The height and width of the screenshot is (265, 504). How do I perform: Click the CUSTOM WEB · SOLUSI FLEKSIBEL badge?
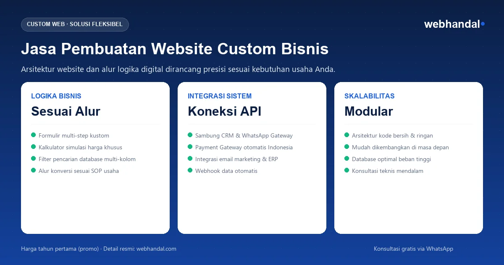tap(75, 24)
